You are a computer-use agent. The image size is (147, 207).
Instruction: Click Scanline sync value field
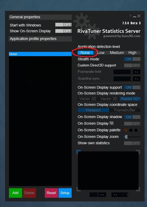tap(123, 79)
